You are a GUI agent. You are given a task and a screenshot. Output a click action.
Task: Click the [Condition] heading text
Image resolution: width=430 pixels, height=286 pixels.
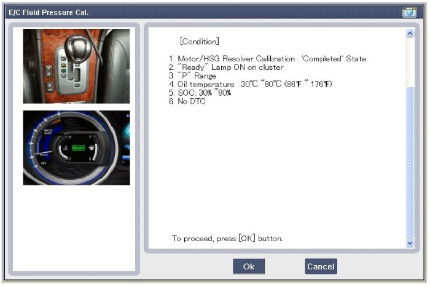click(x=199, y=42)
